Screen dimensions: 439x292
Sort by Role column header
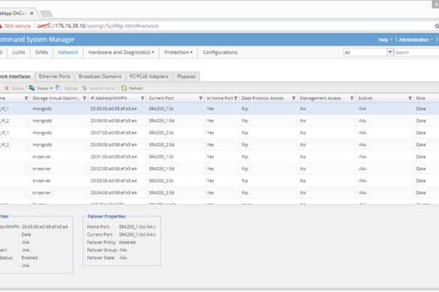click(x=420, y=98)
